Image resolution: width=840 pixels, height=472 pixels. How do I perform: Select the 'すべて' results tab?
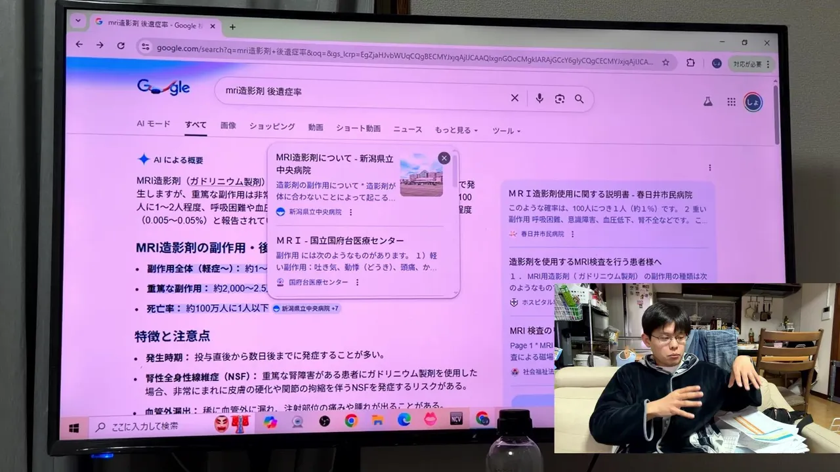click(196, 125)
